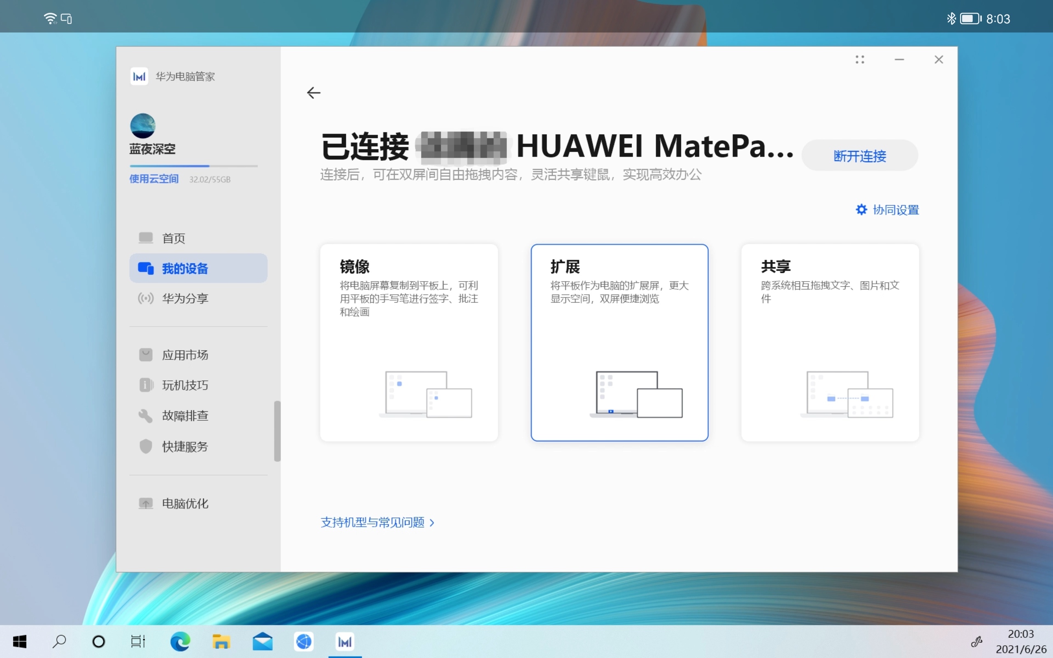This screenshot has width=1053, height=658.
Task: Launch Microsoft Edge from the taskbar
Action: tap(180, 642)
